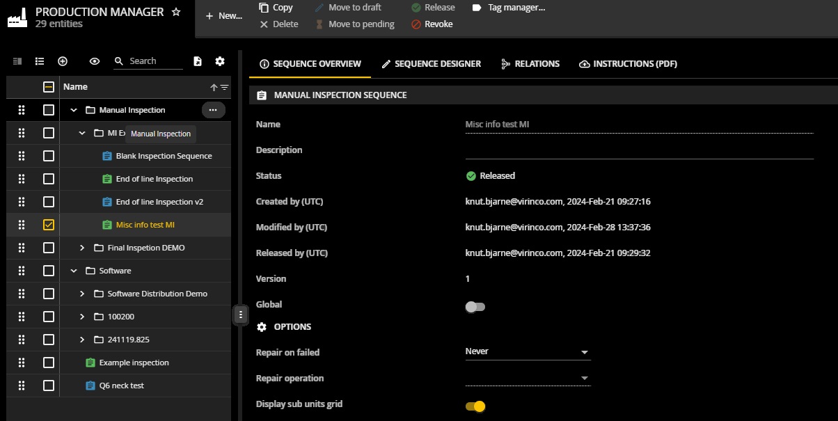The width and height of the screenshot is (838, 421).
Task: Click the bulleted list view icon
Action: click(x=40, y=61)
